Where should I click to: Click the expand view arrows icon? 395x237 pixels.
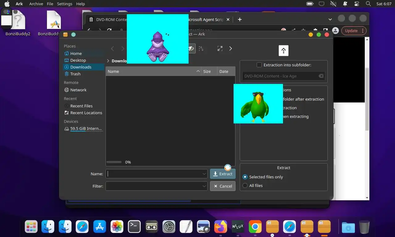click(x=220, y=48)
